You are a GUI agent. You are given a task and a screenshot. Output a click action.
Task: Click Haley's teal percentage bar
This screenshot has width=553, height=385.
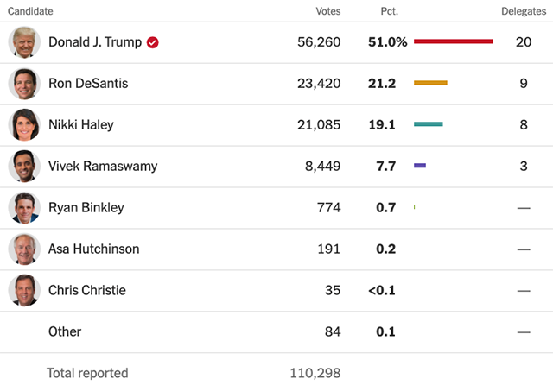point(429,124)
